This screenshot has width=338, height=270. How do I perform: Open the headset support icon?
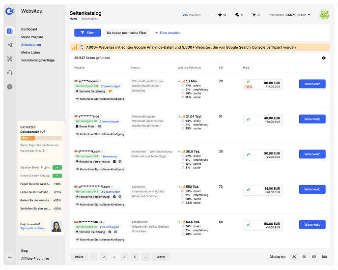(x=10, y=73)
